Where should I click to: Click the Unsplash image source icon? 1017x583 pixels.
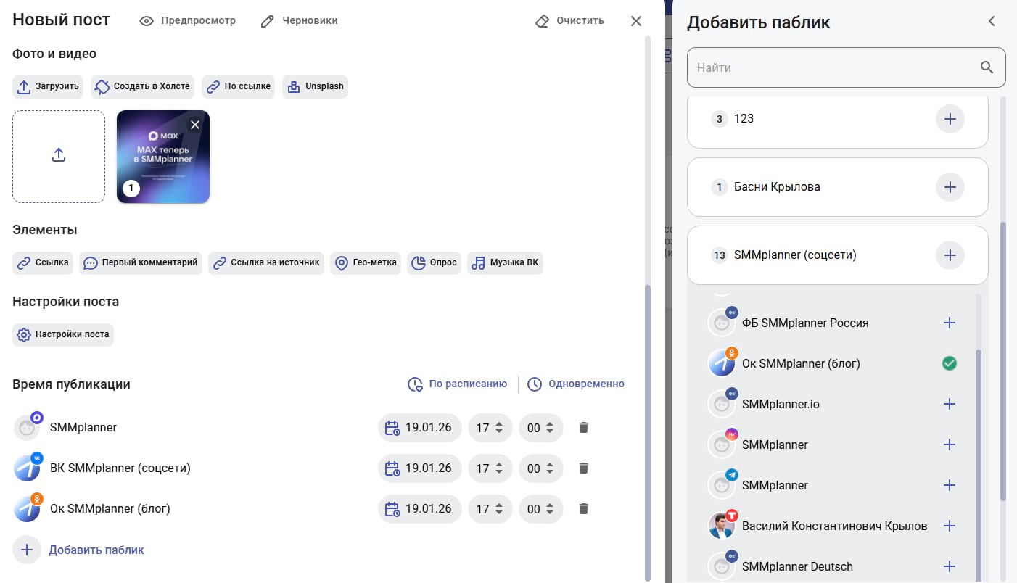point(294,86)
